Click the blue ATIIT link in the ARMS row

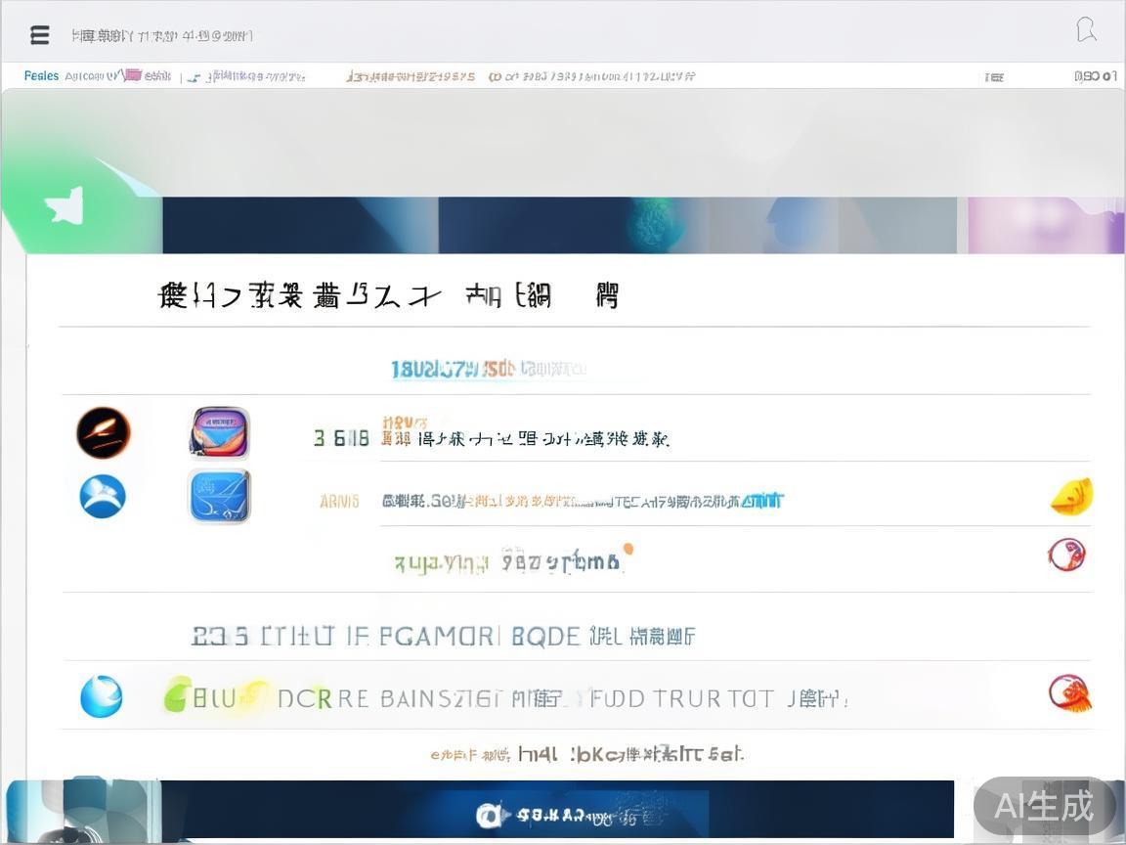(763, 500)
